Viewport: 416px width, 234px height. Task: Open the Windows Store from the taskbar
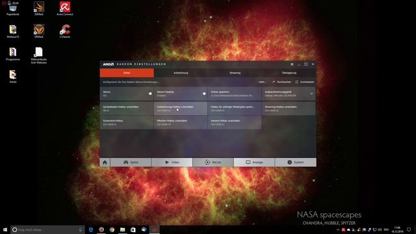point(133,229)
